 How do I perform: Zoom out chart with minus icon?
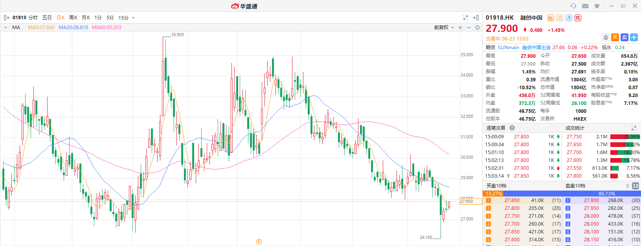(x=469, y=28)
